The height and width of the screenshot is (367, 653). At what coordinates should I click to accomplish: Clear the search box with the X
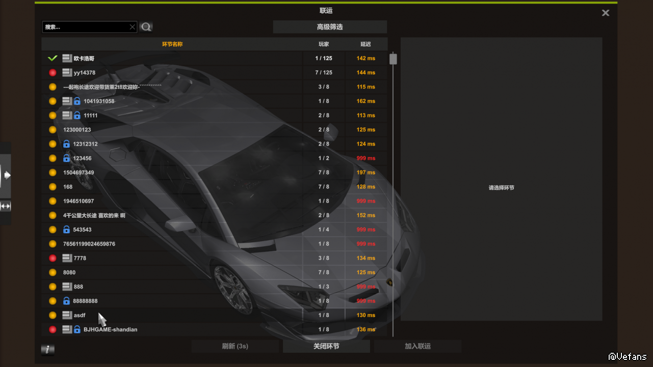coord(133,27)
